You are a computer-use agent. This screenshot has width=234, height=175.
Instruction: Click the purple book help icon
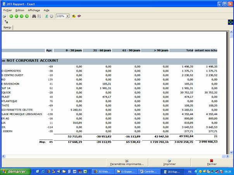pos(79,16)
